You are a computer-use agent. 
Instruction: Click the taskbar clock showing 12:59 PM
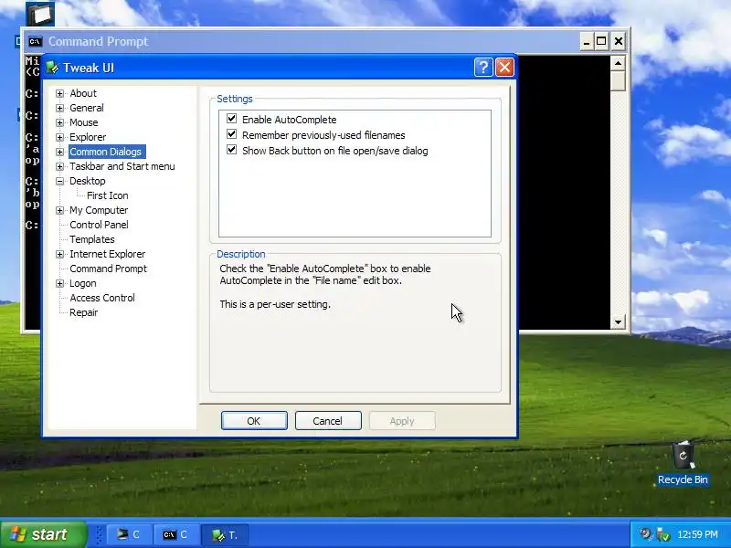tap(697, 534)
